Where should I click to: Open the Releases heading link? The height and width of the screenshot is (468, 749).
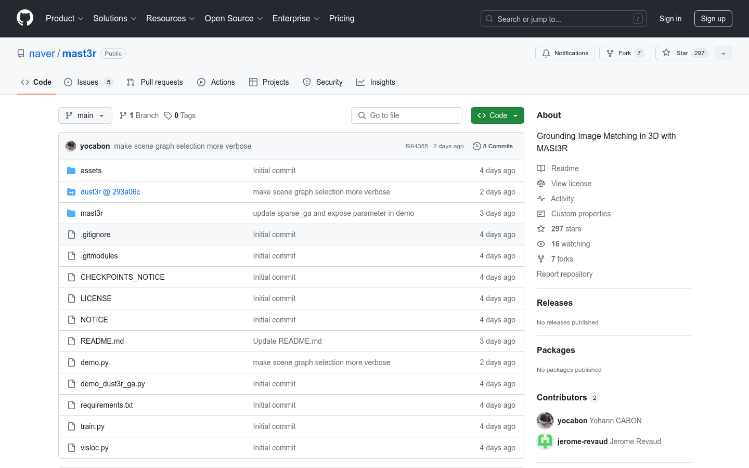[x=554, y=303]
